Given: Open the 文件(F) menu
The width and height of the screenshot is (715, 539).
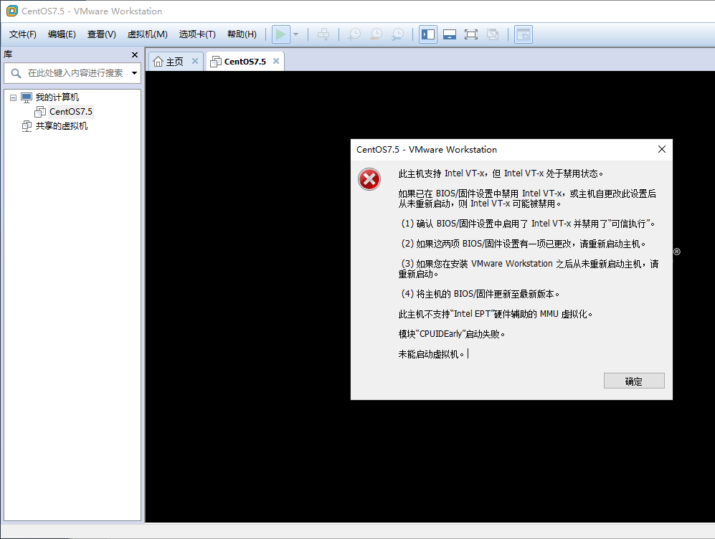Looking at the screenshot, I should point(22,34).
